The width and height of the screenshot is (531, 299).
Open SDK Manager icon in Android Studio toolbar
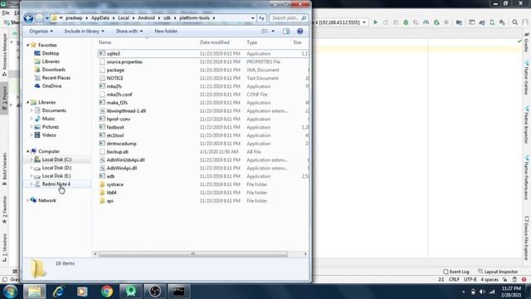pos(502,22)
